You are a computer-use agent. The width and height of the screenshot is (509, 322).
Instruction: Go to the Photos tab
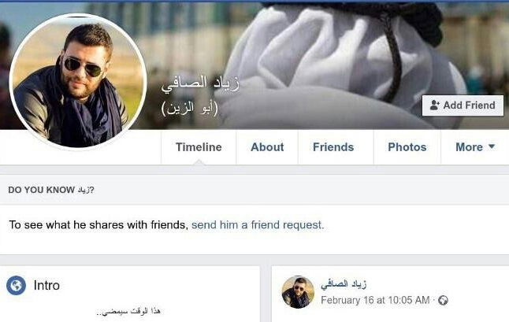[x=407, y=147]
